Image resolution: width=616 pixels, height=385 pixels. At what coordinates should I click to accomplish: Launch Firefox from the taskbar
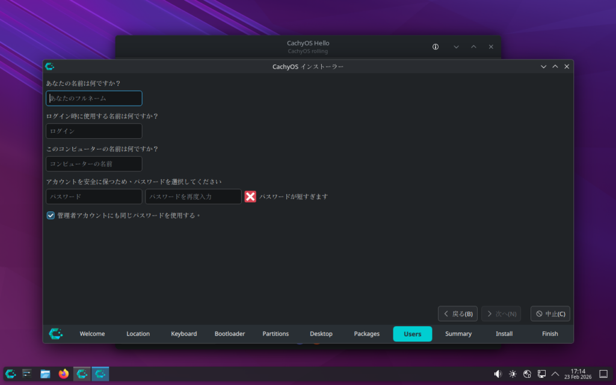64,374
